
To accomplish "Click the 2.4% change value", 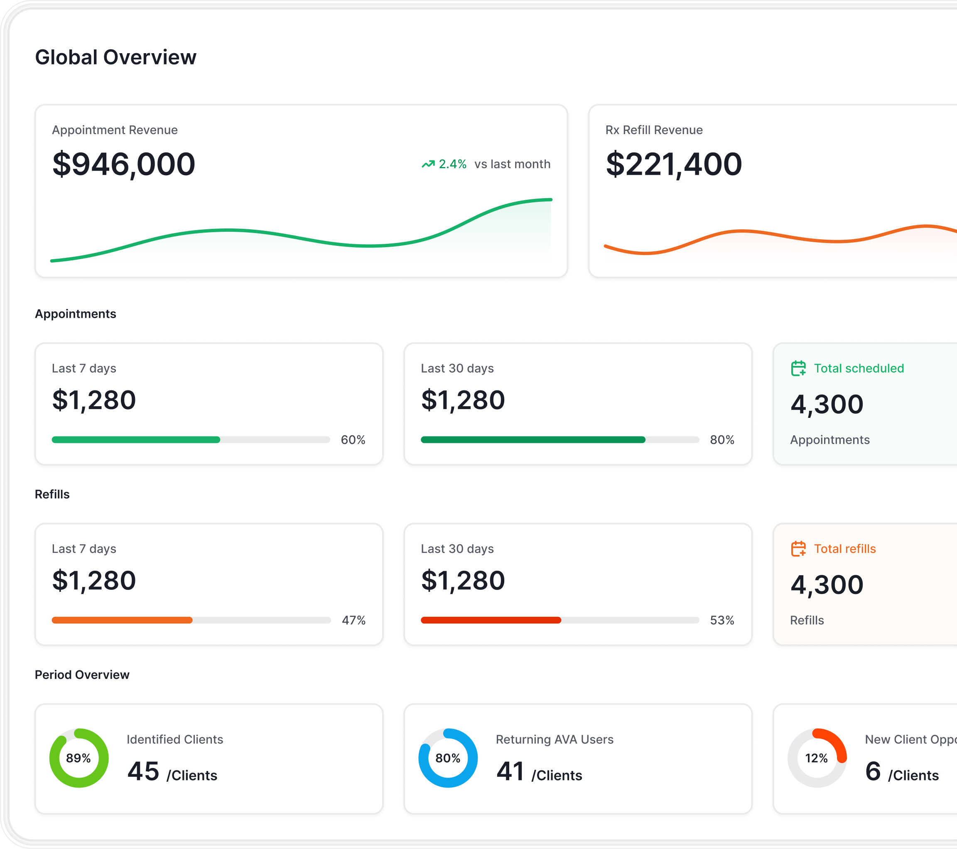I will click(452, 164).
